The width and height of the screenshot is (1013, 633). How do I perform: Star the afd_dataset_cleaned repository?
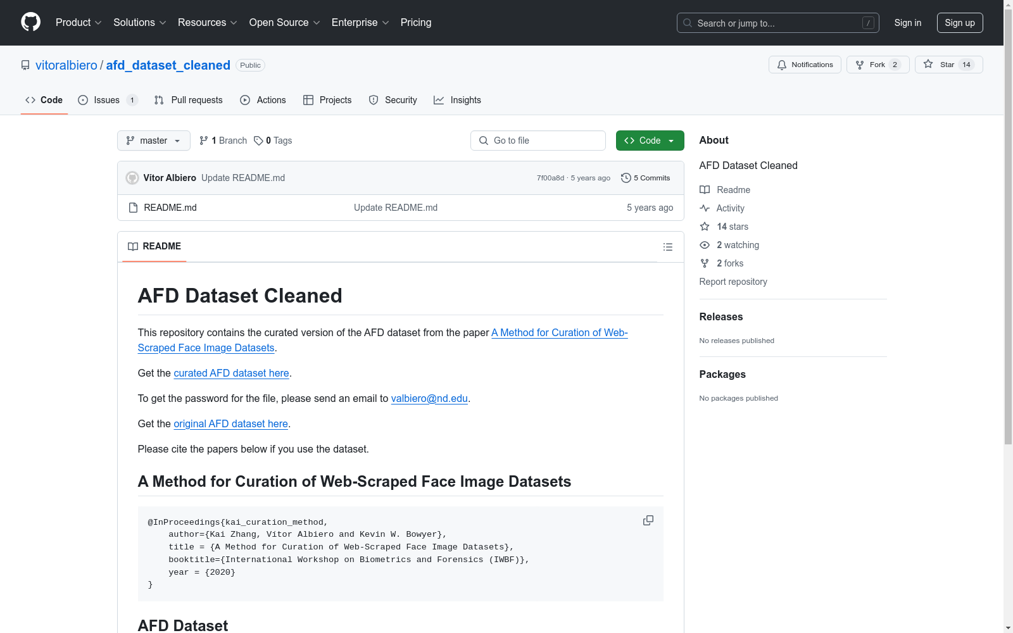pos(949,65)
